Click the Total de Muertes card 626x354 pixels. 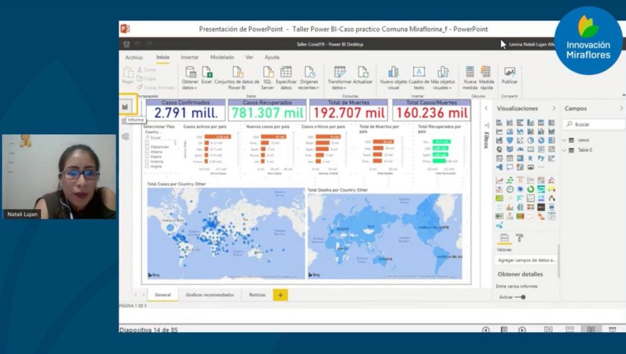(x=348, y=110)
